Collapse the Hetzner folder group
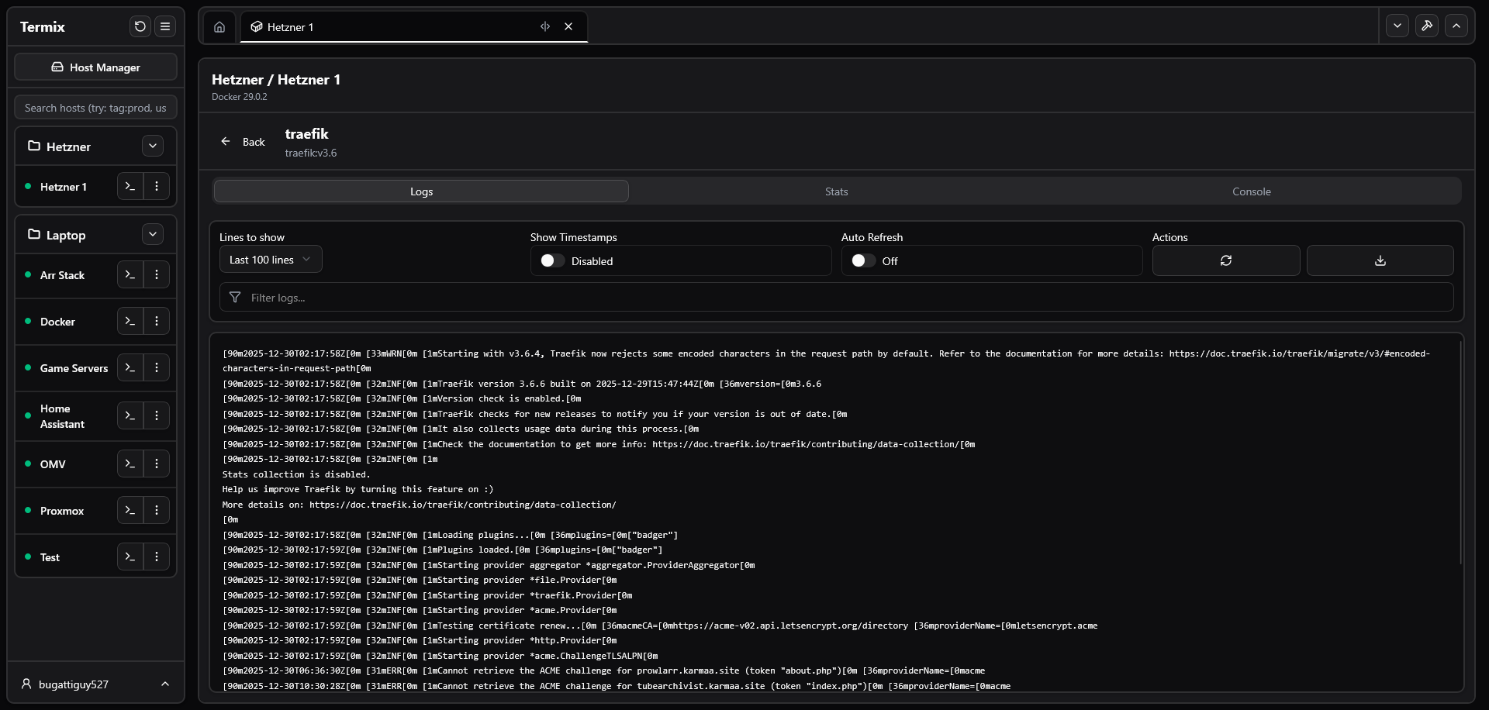 click(x=153, y=146)
